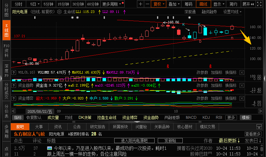Toggle the MACD indicator
The height and width of the screenshot is (157, 266).
tap(191, 118)
